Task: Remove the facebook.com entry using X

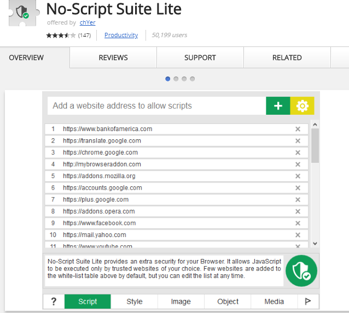Action: coord(298,223)
